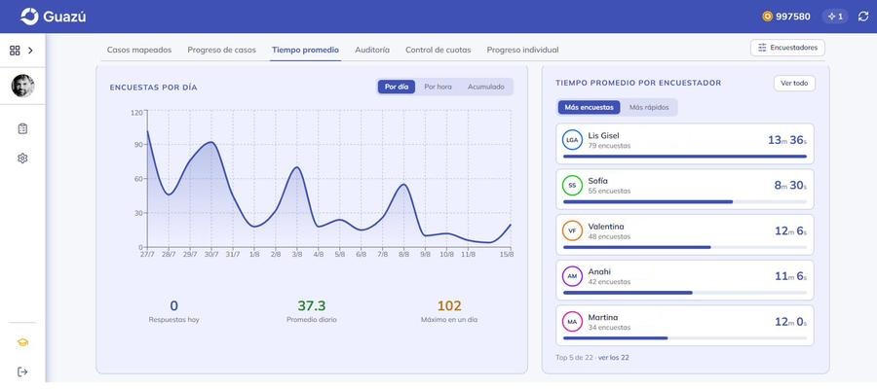
Task: Click the Máximo en un día value 102
Action: [x=449, y=305]
